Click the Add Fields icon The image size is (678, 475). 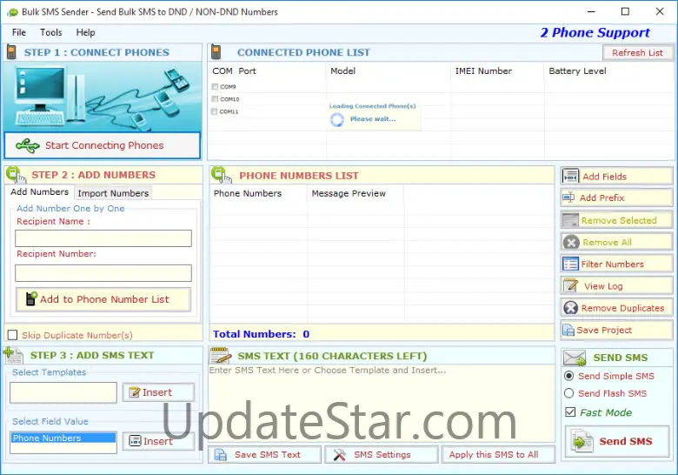571,176
